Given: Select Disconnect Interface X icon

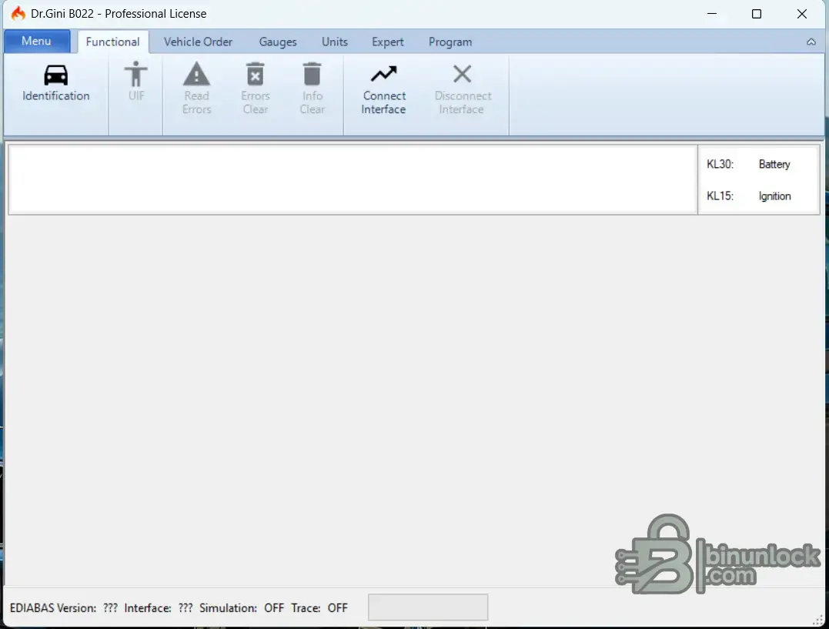Looking at the screenshot, I should click(462, 74).
